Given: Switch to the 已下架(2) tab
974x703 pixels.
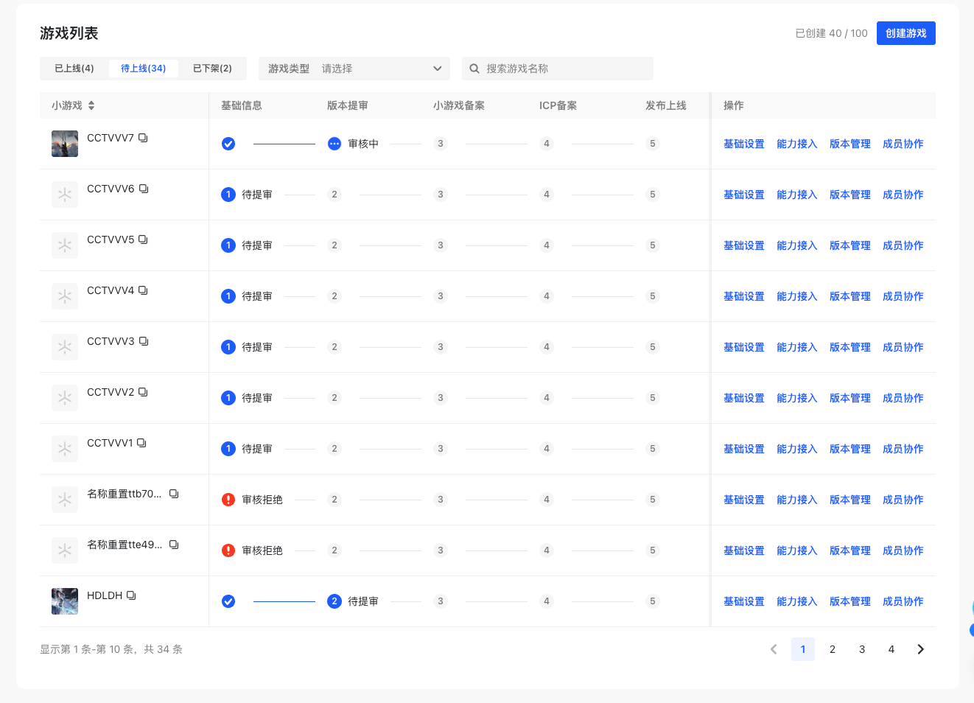Looking at the screenshot, I should (212, 69).
